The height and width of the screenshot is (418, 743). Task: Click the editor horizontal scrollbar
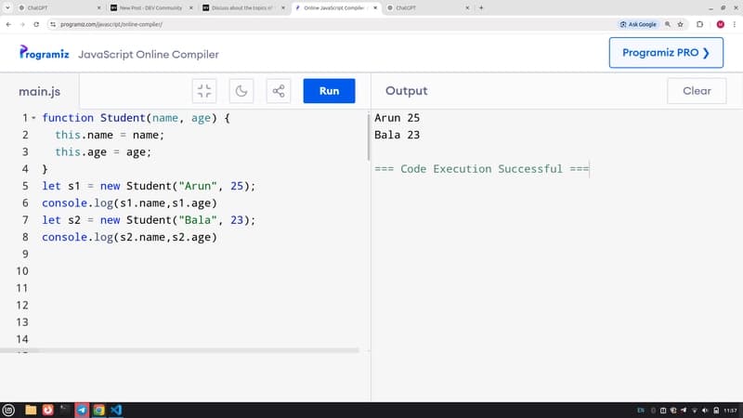tap(179, 350)
